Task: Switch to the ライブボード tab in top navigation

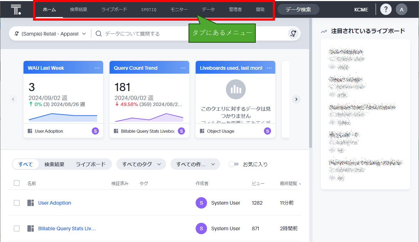Action: (x=114, y=10)
